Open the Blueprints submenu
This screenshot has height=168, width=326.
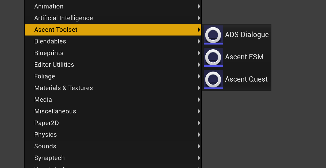tap(49, 53)
